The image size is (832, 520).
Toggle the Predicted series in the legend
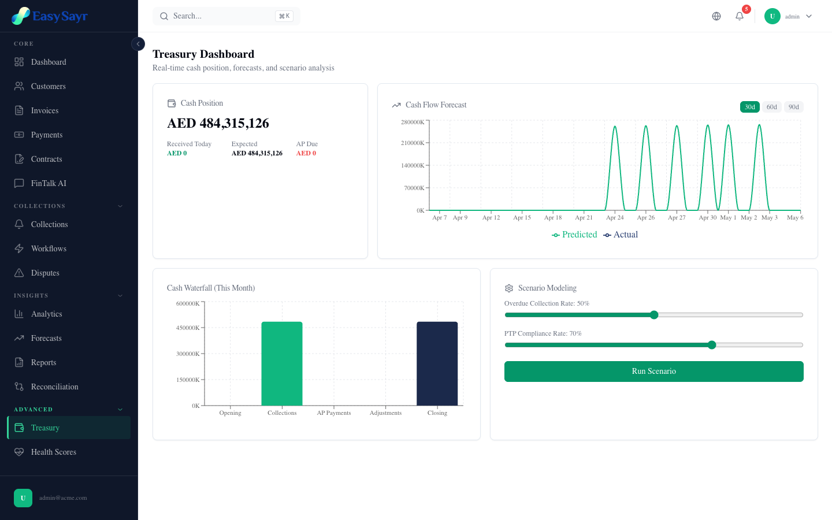[574, 235]
